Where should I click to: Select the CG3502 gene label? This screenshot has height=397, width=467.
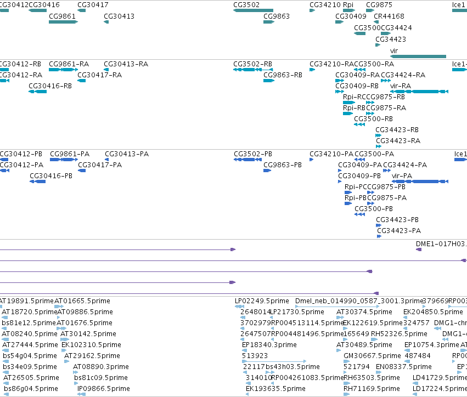tap(246, 5)
